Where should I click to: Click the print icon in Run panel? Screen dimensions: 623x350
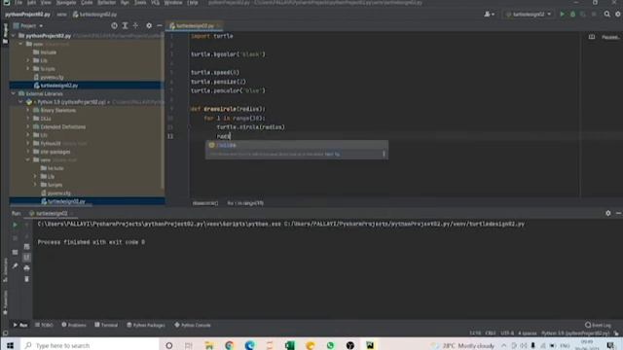[x=26, y=268]
